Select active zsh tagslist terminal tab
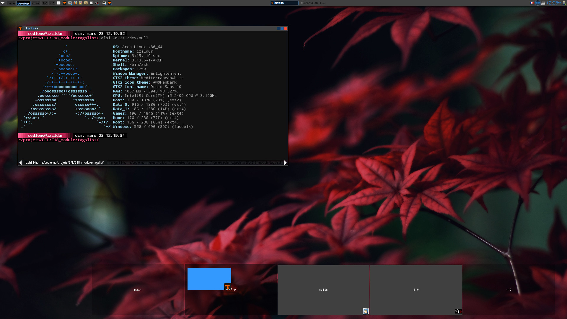Image resolution: width=567 pixels, height=319 pixels. 65,162
